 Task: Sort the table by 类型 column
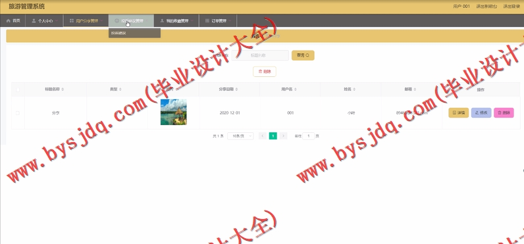(120, 89)
